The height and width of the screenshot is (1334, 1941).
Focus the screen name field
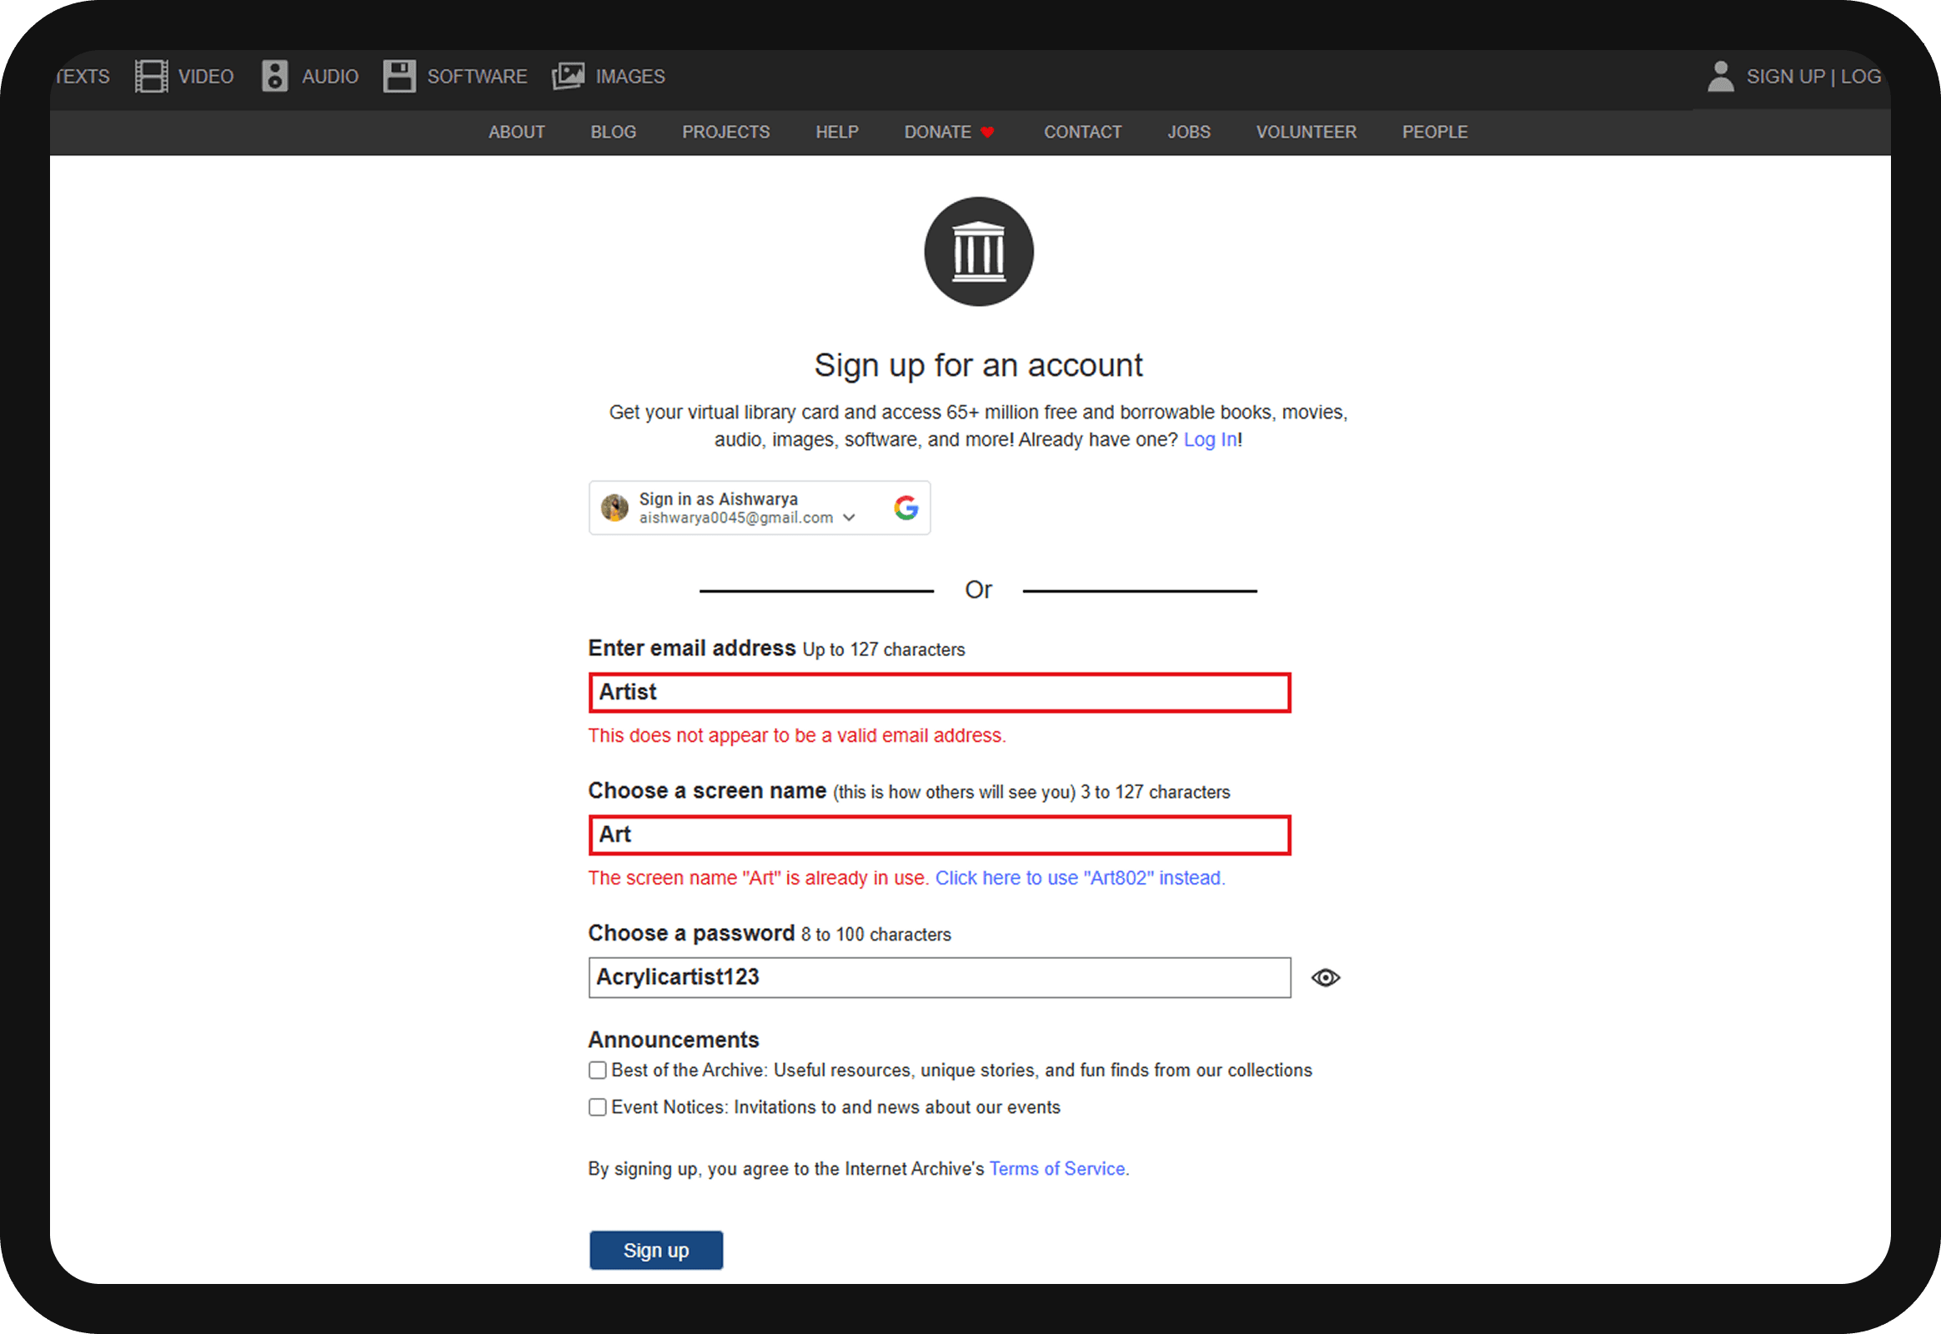940,835
